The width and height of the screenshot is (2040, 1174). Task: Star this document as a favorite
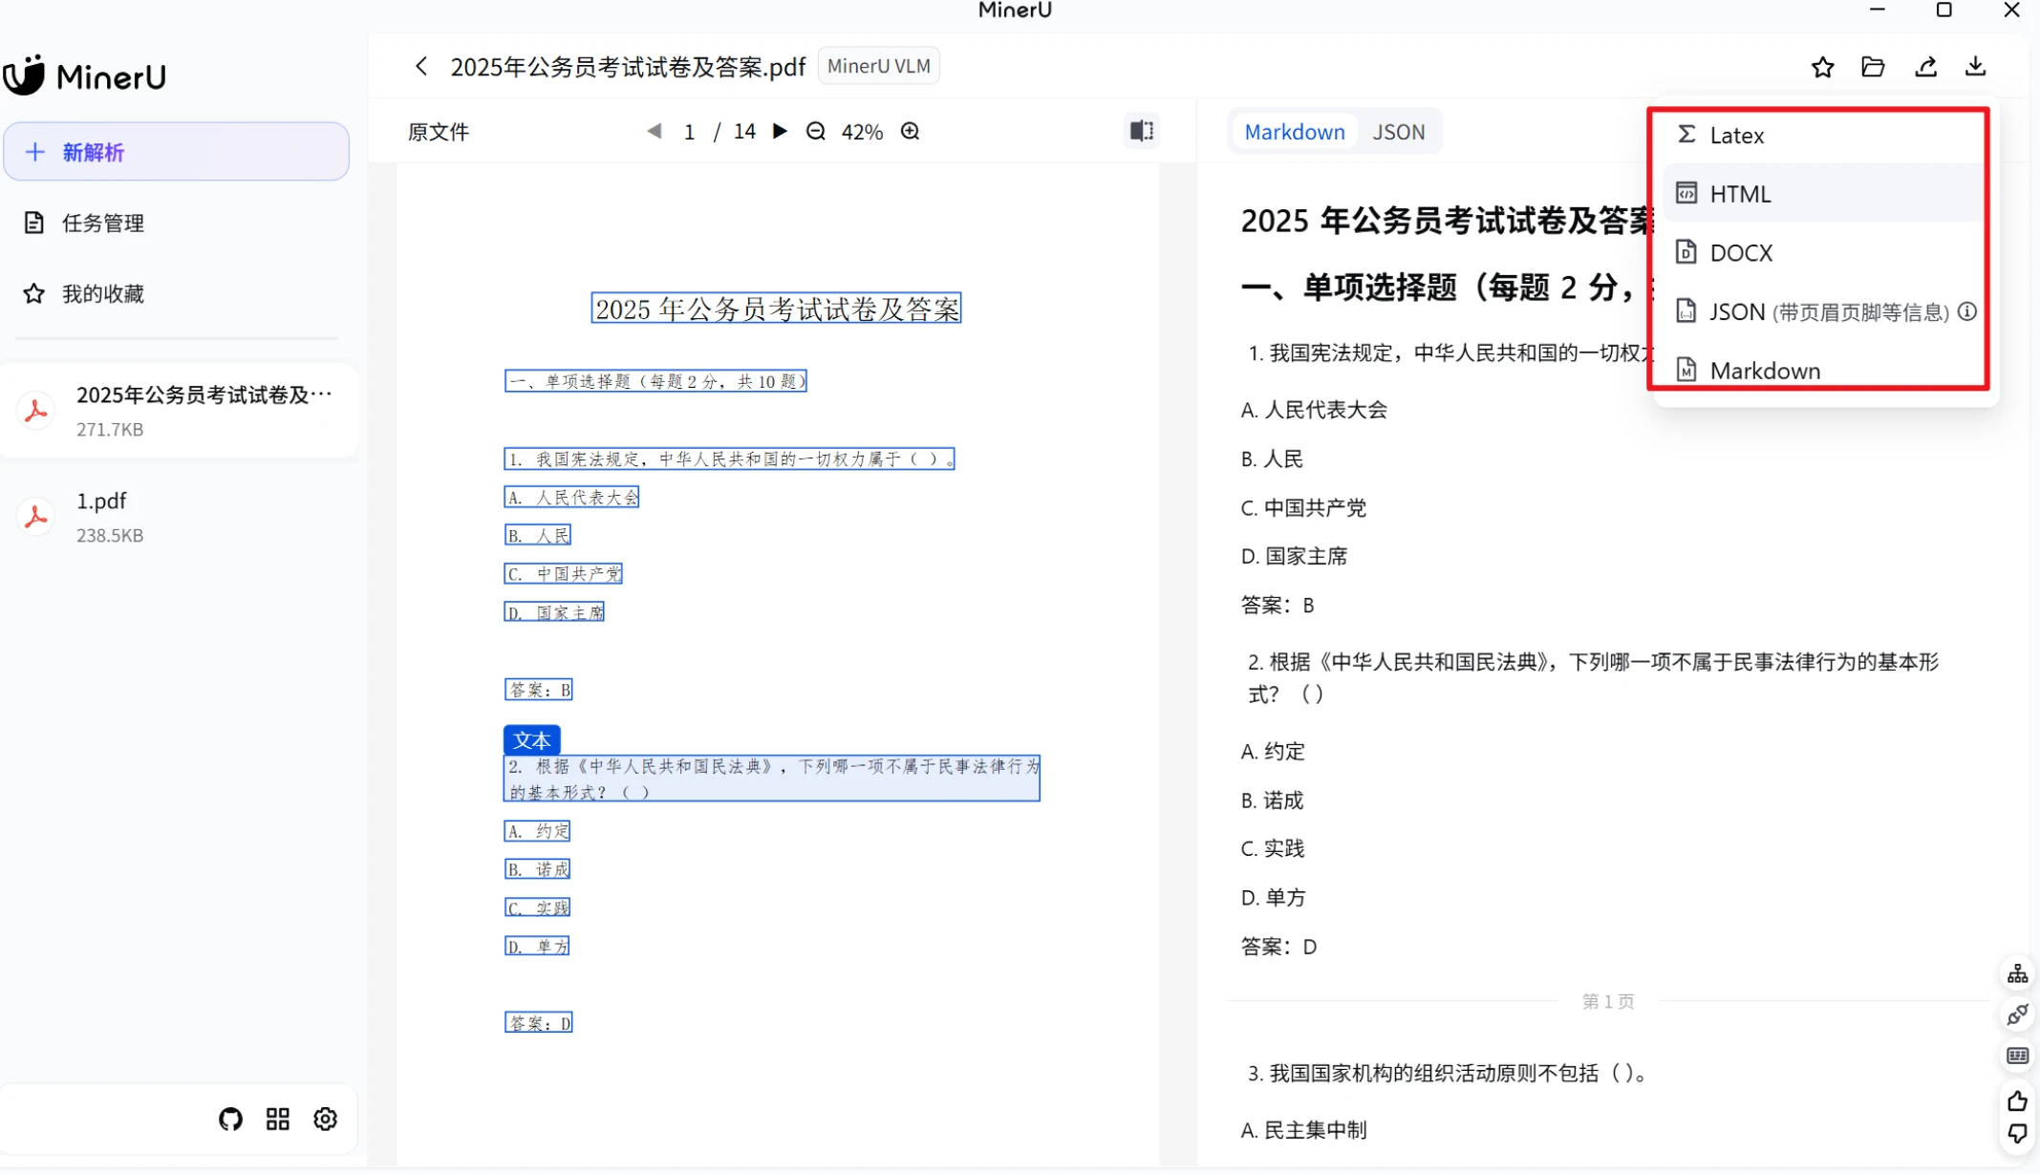point(1823,67)
